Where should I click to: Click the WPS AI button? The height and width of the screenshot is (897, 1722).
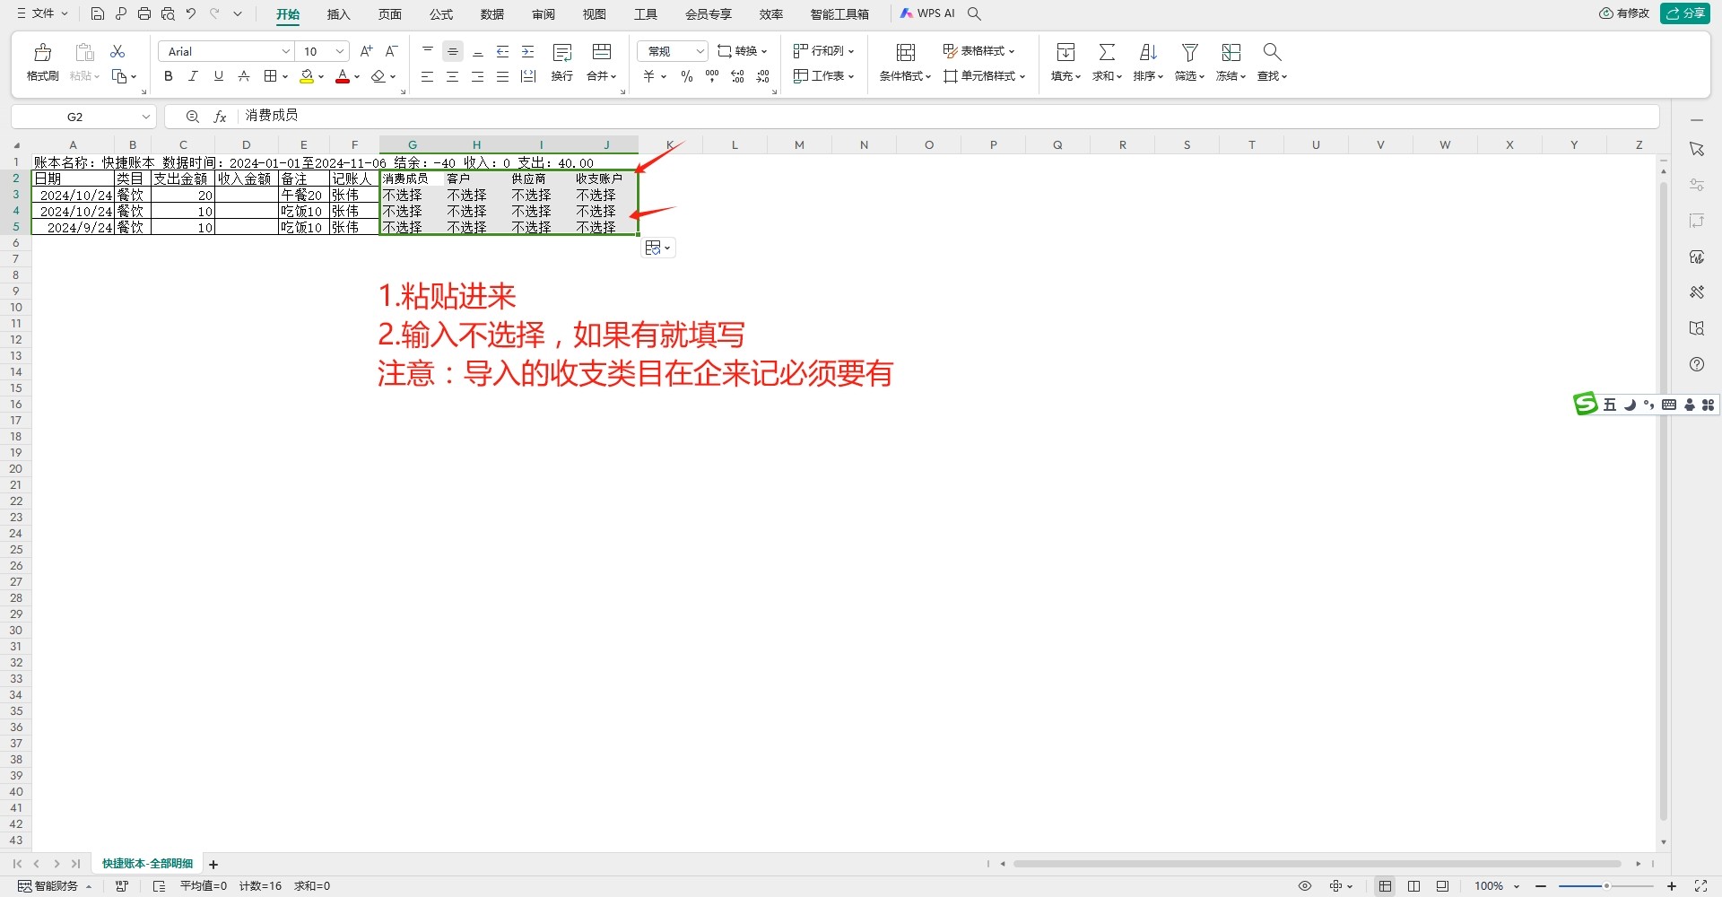[x=928, y=13]
